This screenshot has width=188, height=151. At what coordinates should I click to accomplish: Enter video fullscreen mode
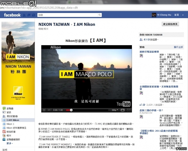(129, 110)
